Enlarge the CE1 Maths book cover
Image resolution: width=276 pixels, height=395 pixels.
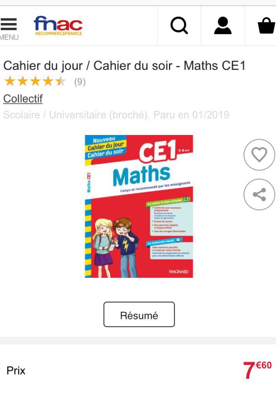[139, 206]
